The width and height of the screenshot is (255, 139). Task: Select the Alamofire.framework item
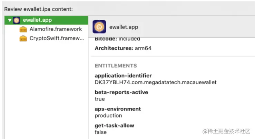click(x=56, y=29)
